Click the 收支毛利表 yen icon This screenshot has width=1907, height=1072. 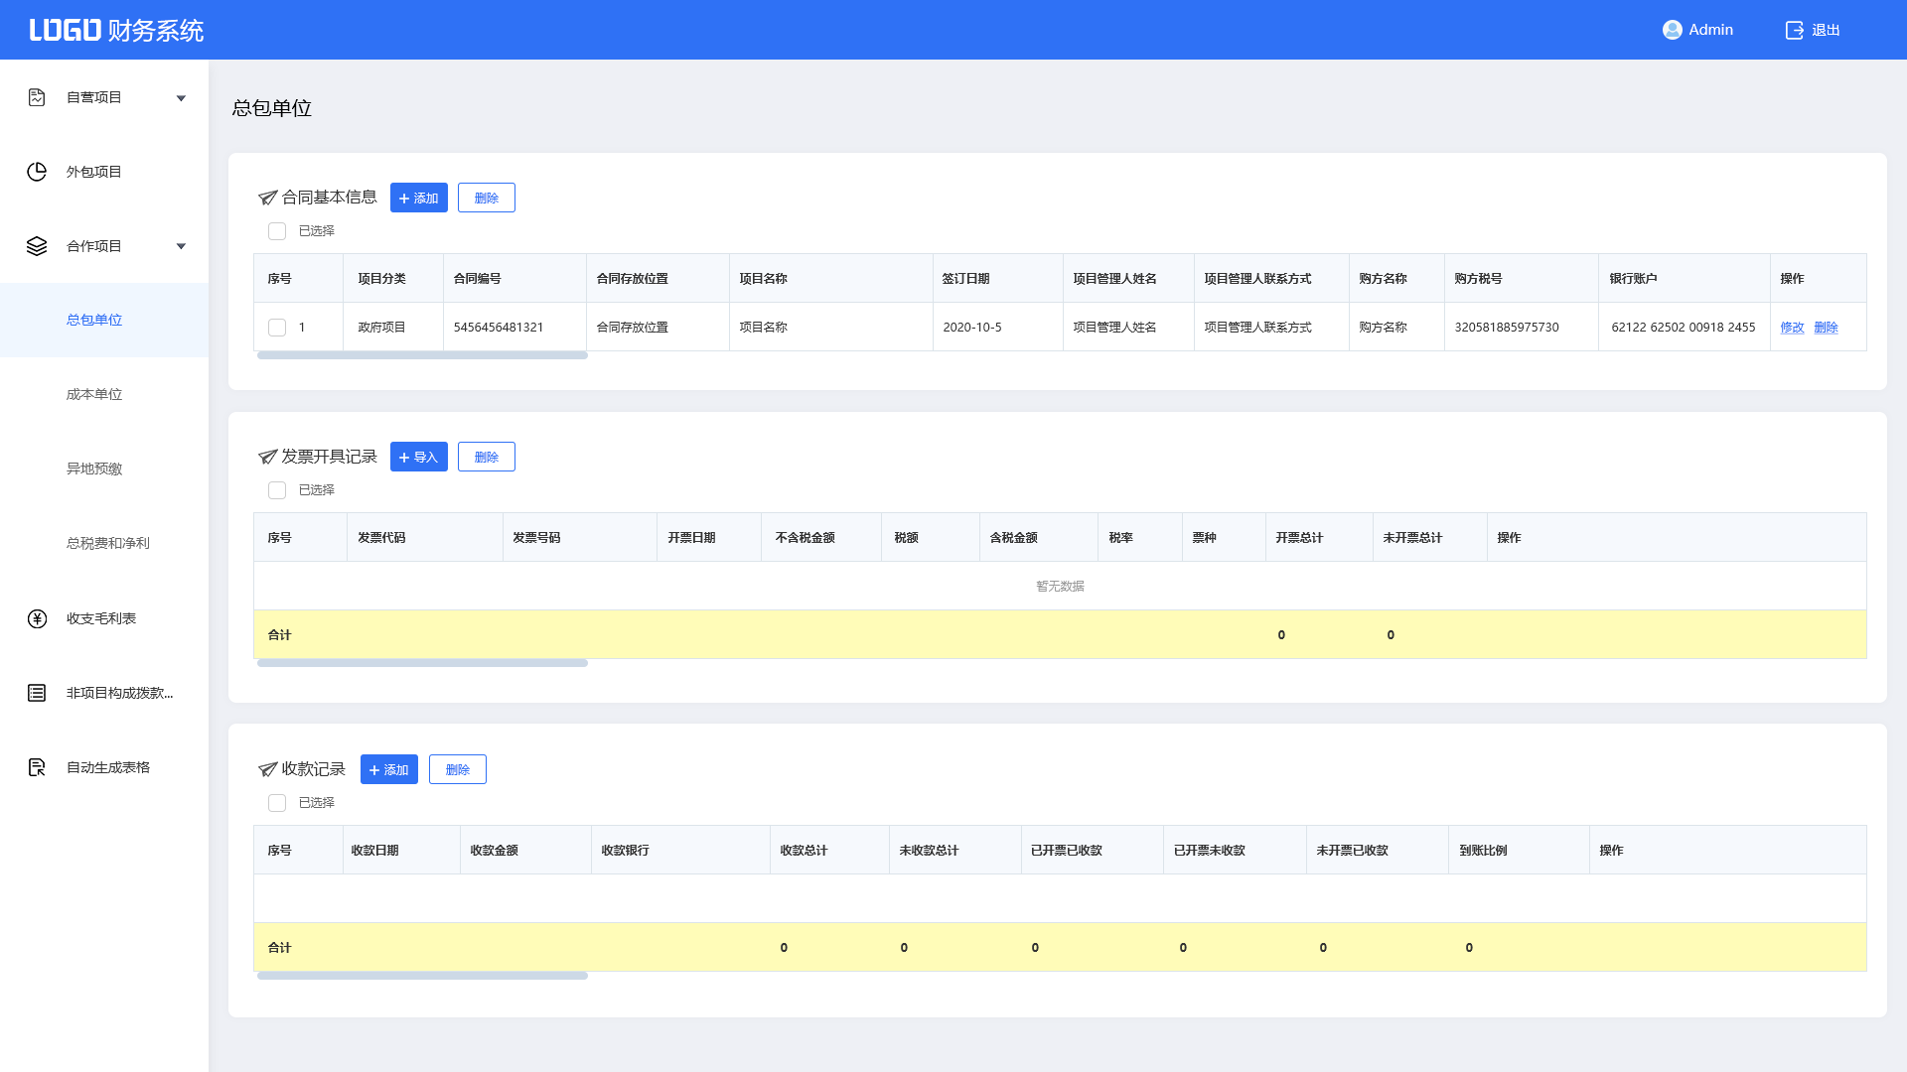[37, 618]
